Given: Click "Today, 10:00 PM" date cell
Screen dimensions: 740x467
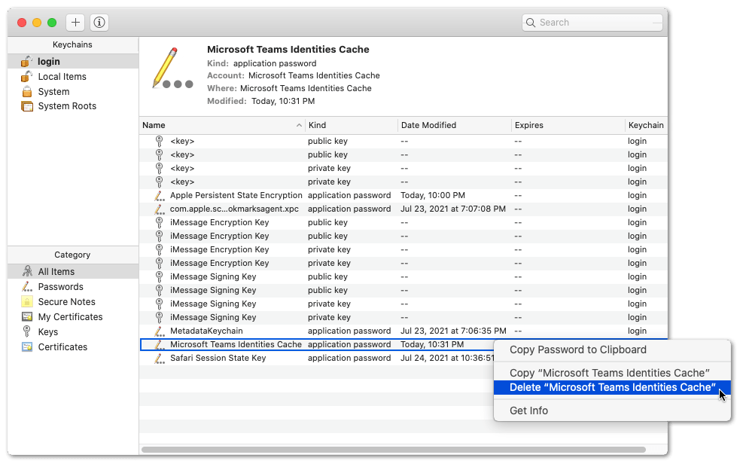Looking at the screenshot, I should pos(433,196).
